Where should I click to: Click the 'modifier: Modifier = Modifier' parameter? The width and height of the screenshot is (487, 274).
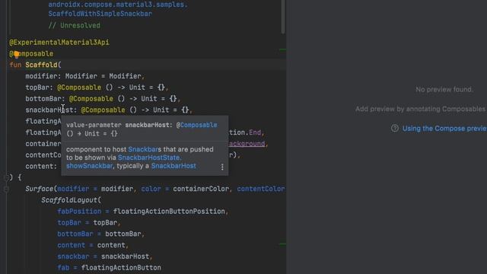click(x=84, y=76)
